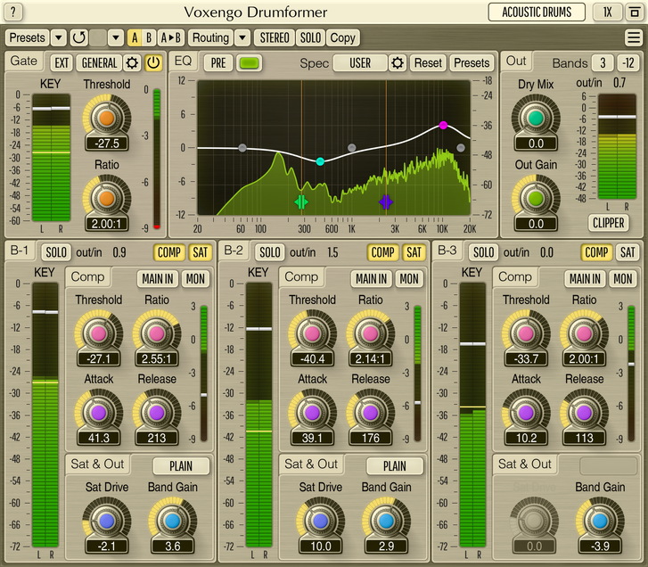648x567 pixels.
Task: Open the spectrum settings gear icon
Action: point(398,62)
